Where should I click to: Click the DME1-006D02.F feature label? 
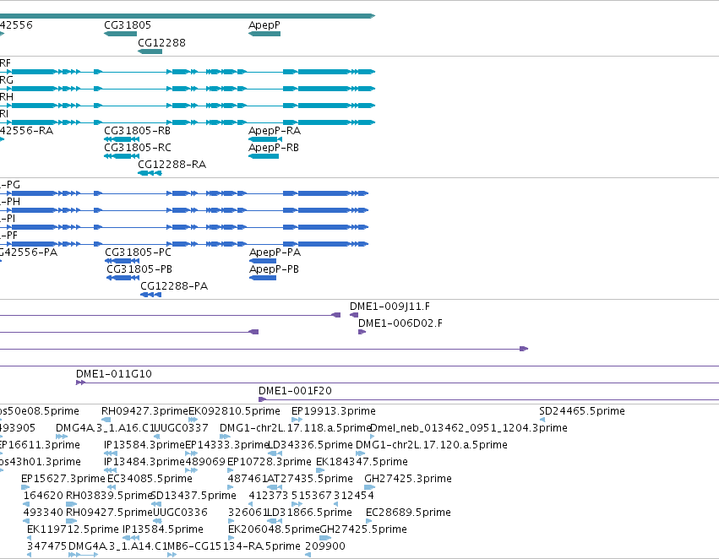point(400,323)
